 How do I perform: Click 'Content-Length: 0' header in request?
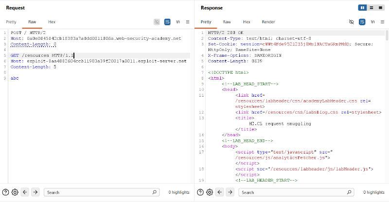point(33,44)
